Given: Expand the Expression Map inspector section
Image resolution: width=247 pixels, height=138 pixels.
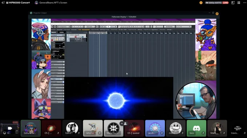Looking at the screenshot, I should coord(57,68).
